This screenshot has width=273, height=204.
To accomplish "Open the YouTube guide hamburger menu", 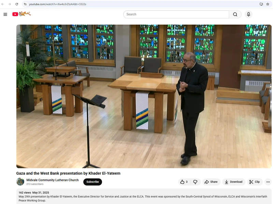I will click(5, 14).
